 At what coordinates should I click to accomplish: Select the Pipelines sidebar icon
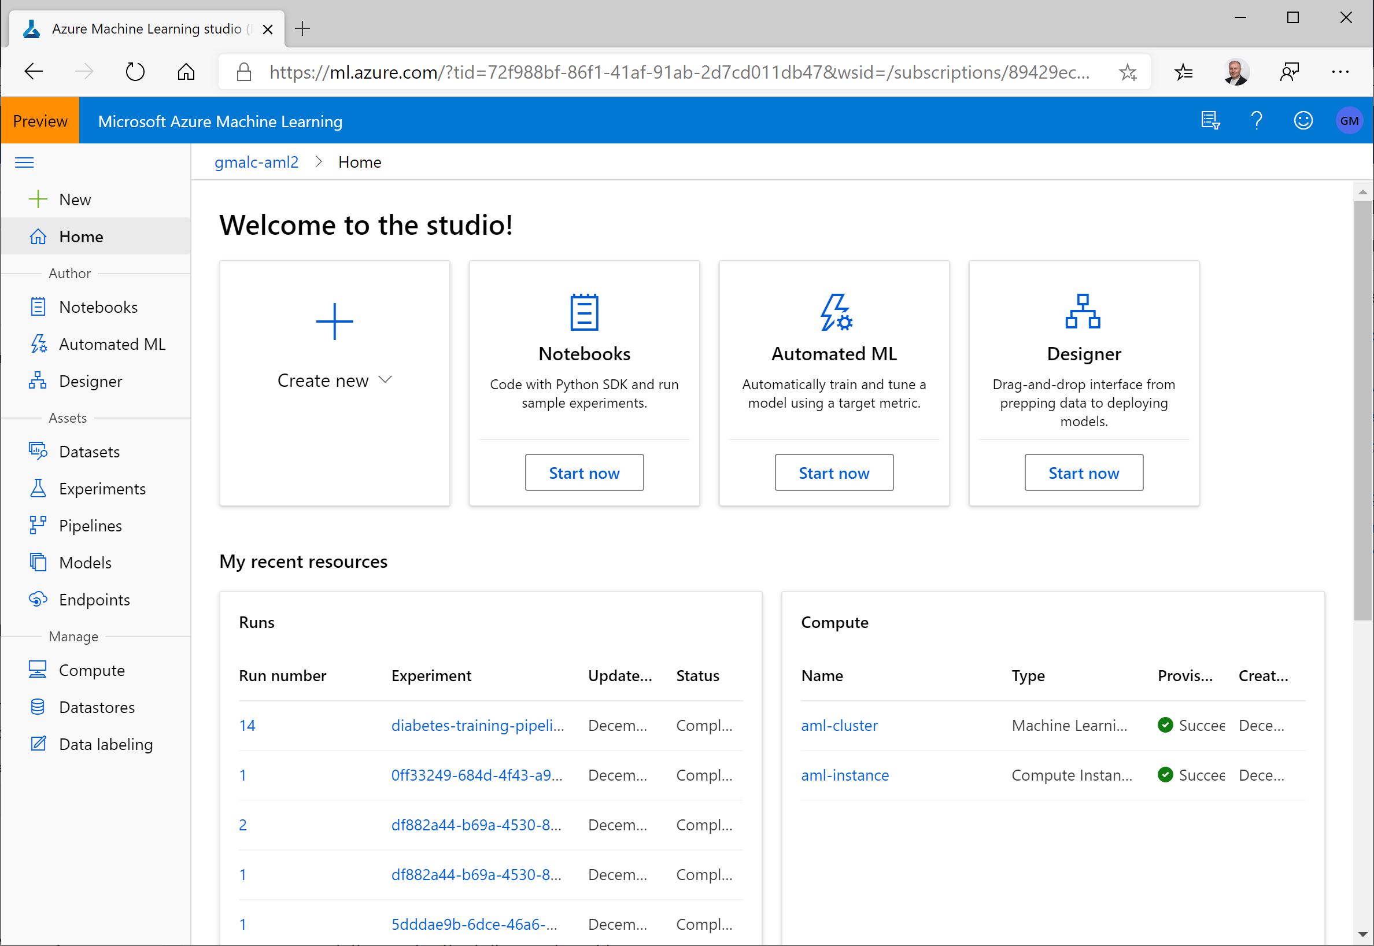click(39, 525)
